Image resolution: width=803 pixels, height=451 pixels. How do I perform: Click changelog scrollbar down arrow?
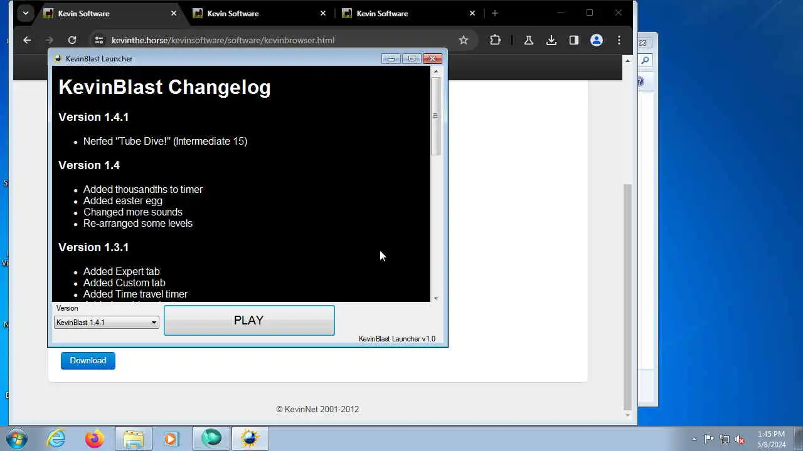[435, 298]
